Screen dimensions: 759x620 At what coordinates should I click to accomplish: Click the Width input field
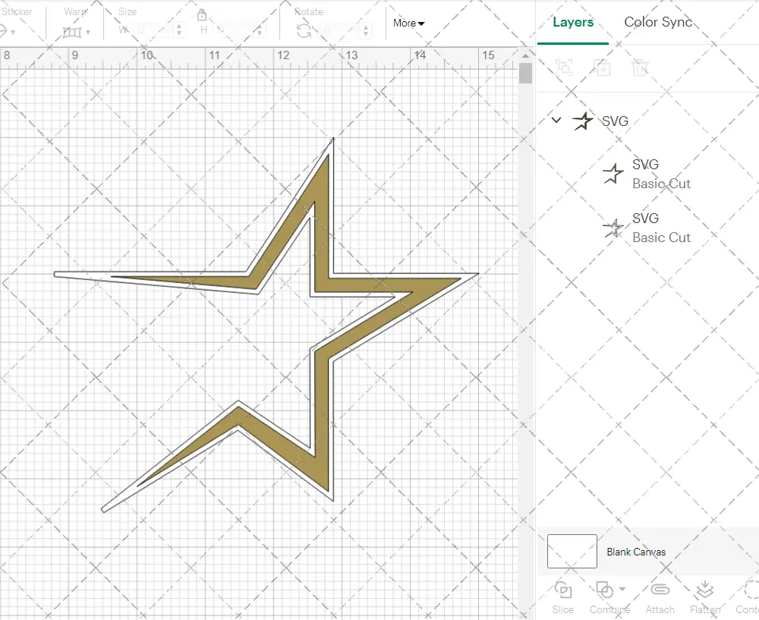pyautogui.click(x=152, y=30)
